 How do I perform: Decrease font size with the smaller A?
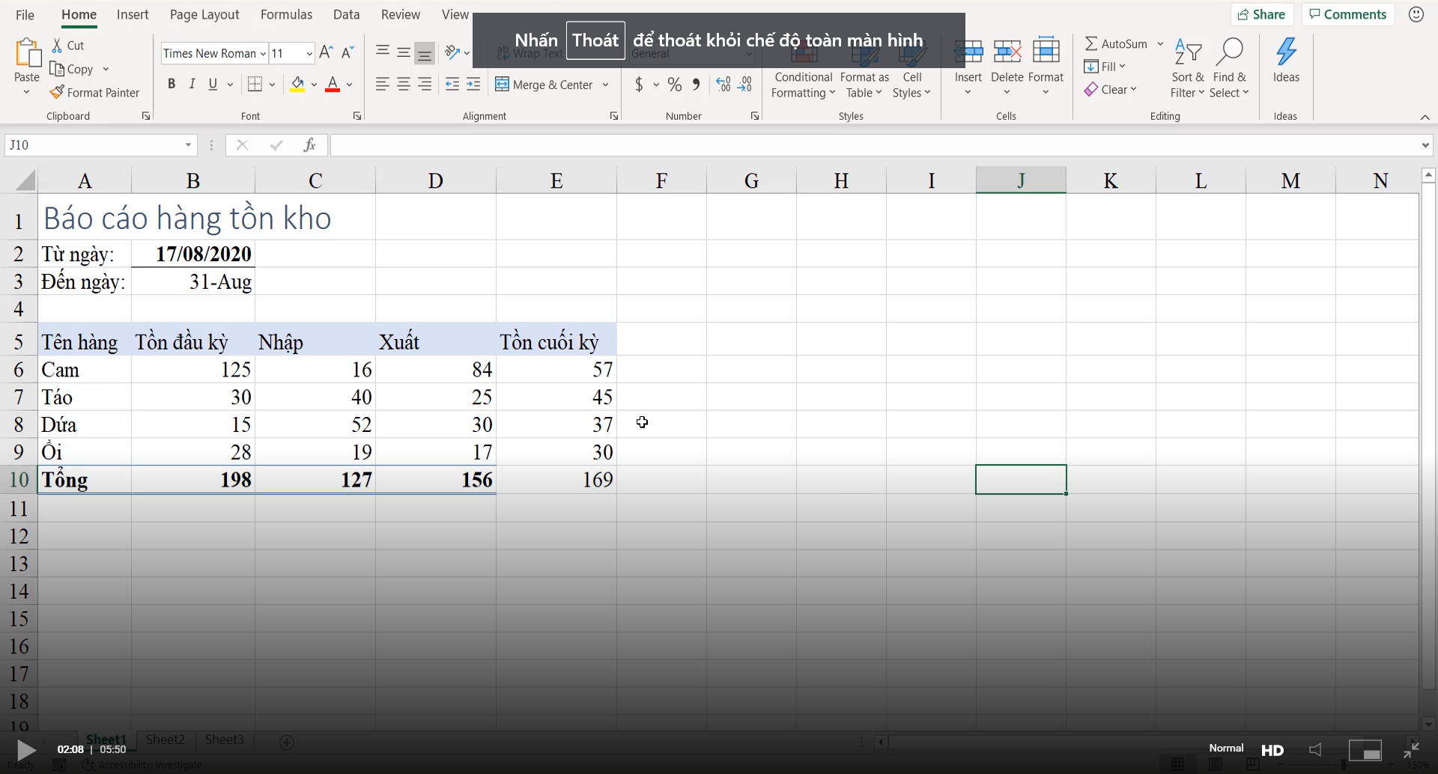click(x=348, y=52)
